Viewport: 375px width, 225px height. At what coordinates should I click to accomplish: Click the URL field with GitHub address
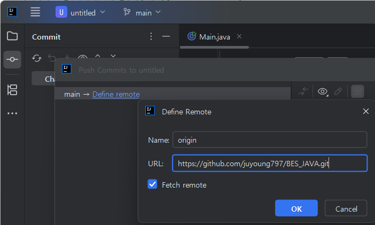tap(270, 163)
